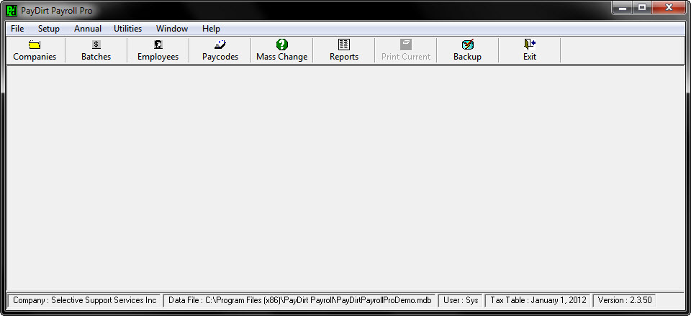The image size is (691, 316).
Task: Show the Window menu
Action: pos(172,29)
